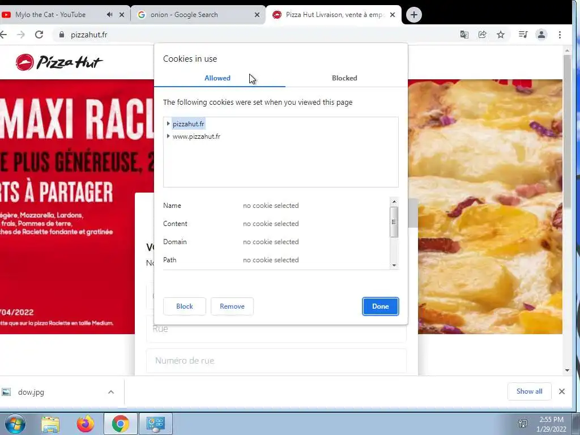This screenshot has width=580, height=435.
Task: Click Done in the cookies dialog
Action: (x=380, y=306)
